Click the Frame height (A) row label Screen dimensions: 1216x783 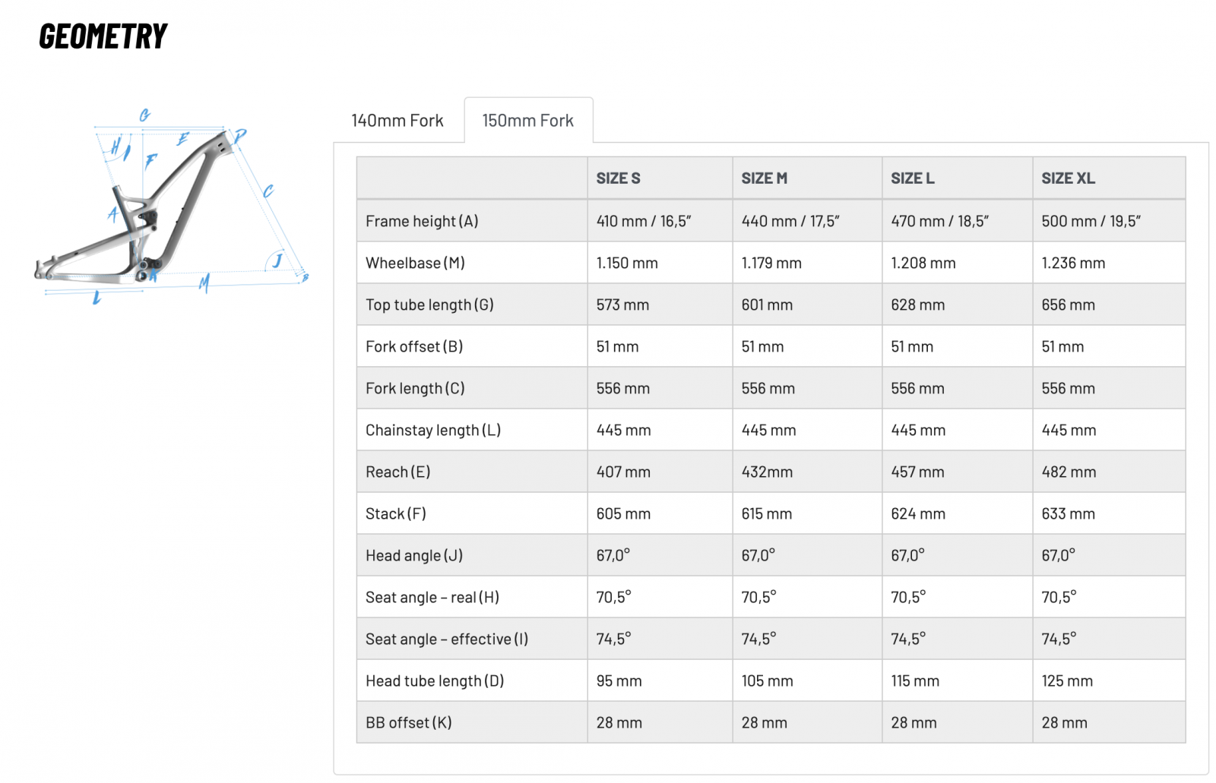(422, 221)
